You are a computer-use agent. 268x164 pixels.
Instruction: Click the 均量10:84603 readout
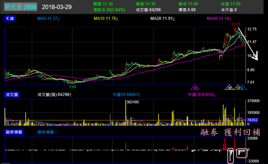(127, 94)
